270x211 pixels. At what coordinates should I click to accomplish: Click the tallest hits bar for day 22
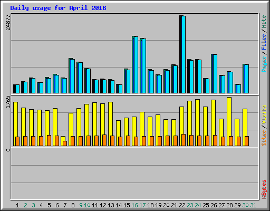[182, 54]
